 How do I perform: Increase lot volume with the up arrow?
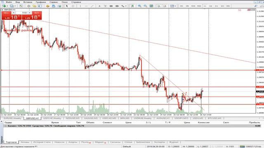coord(29,13)
